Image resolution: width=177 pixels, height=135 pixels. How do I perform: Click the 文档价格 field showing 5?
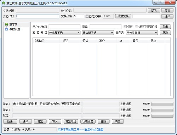[79, 16]
